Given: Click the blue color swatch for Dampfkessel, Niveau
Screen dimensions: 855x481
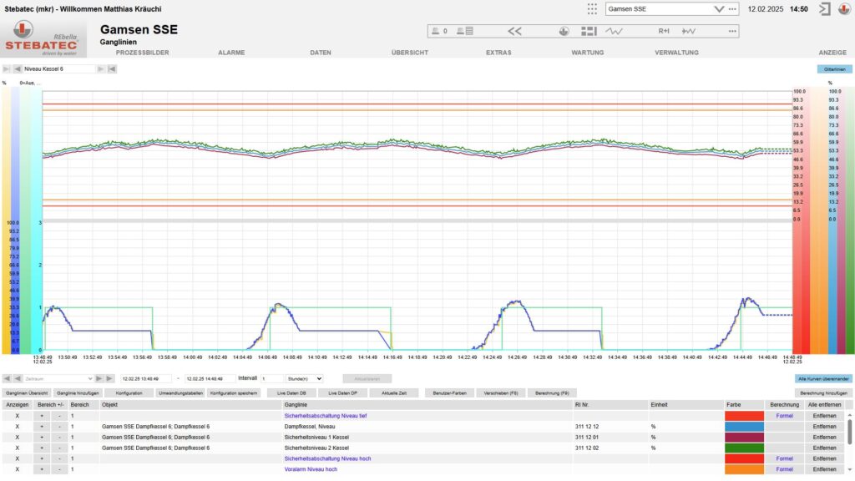Looking at the screenshot, I should pyautogui.click(x=744, y=426).
